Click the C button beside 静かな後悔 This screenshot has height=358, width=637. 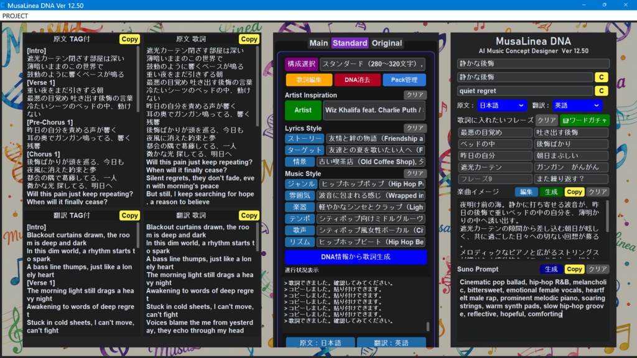[602, 77]
